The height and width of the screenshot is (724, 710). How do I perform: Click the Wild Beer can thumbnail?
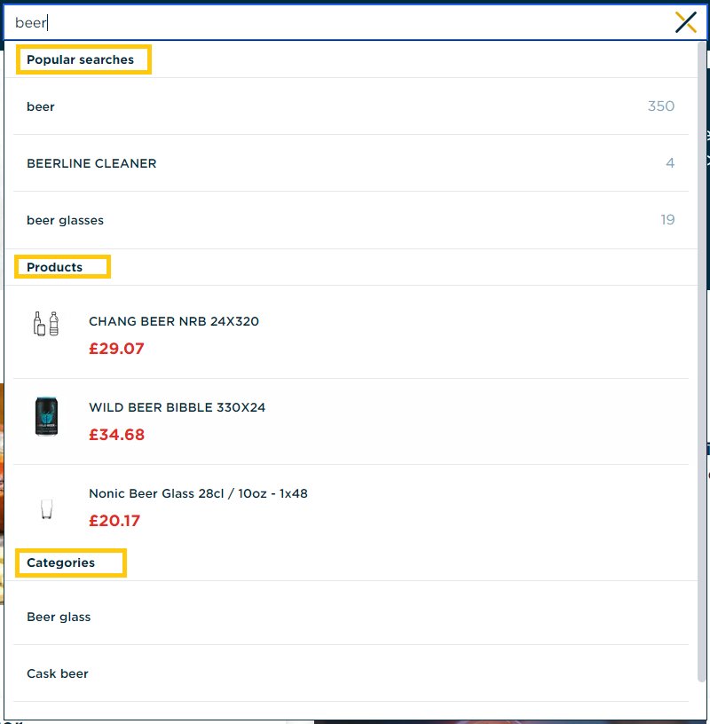point(46,416)
